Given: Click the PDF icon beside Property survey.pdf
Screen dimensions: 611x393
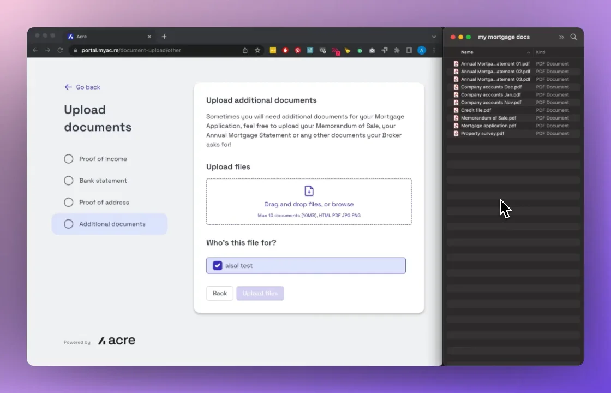Looking at the screenshot, I should tap(456, 133).
